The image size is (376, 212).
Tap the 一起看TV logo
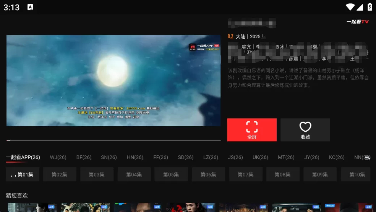tap(357, 22)
